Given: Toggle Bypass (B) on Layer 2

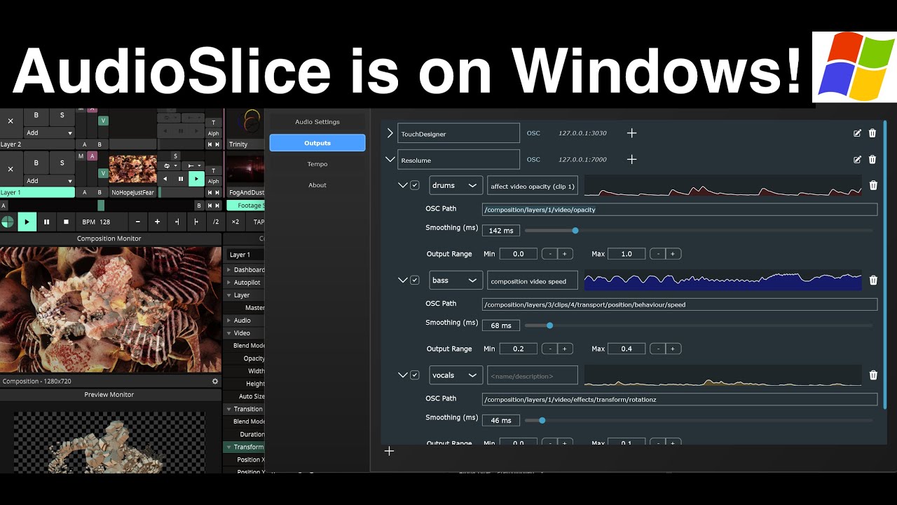Looking at the screenshot, I should pyautogui.click(x=36, y=115).
